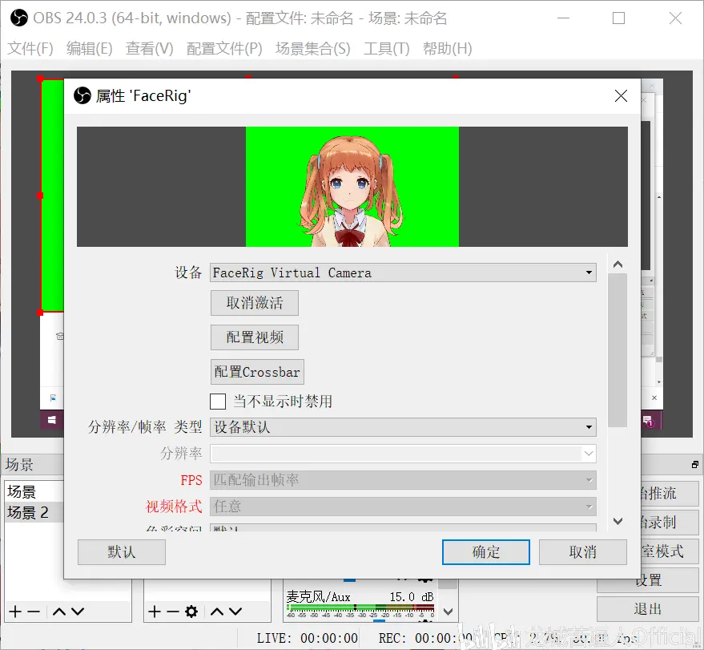Select 场景 2 in the Scenes list
This screenshot has height=650, width=704.
tap(34, 512)
